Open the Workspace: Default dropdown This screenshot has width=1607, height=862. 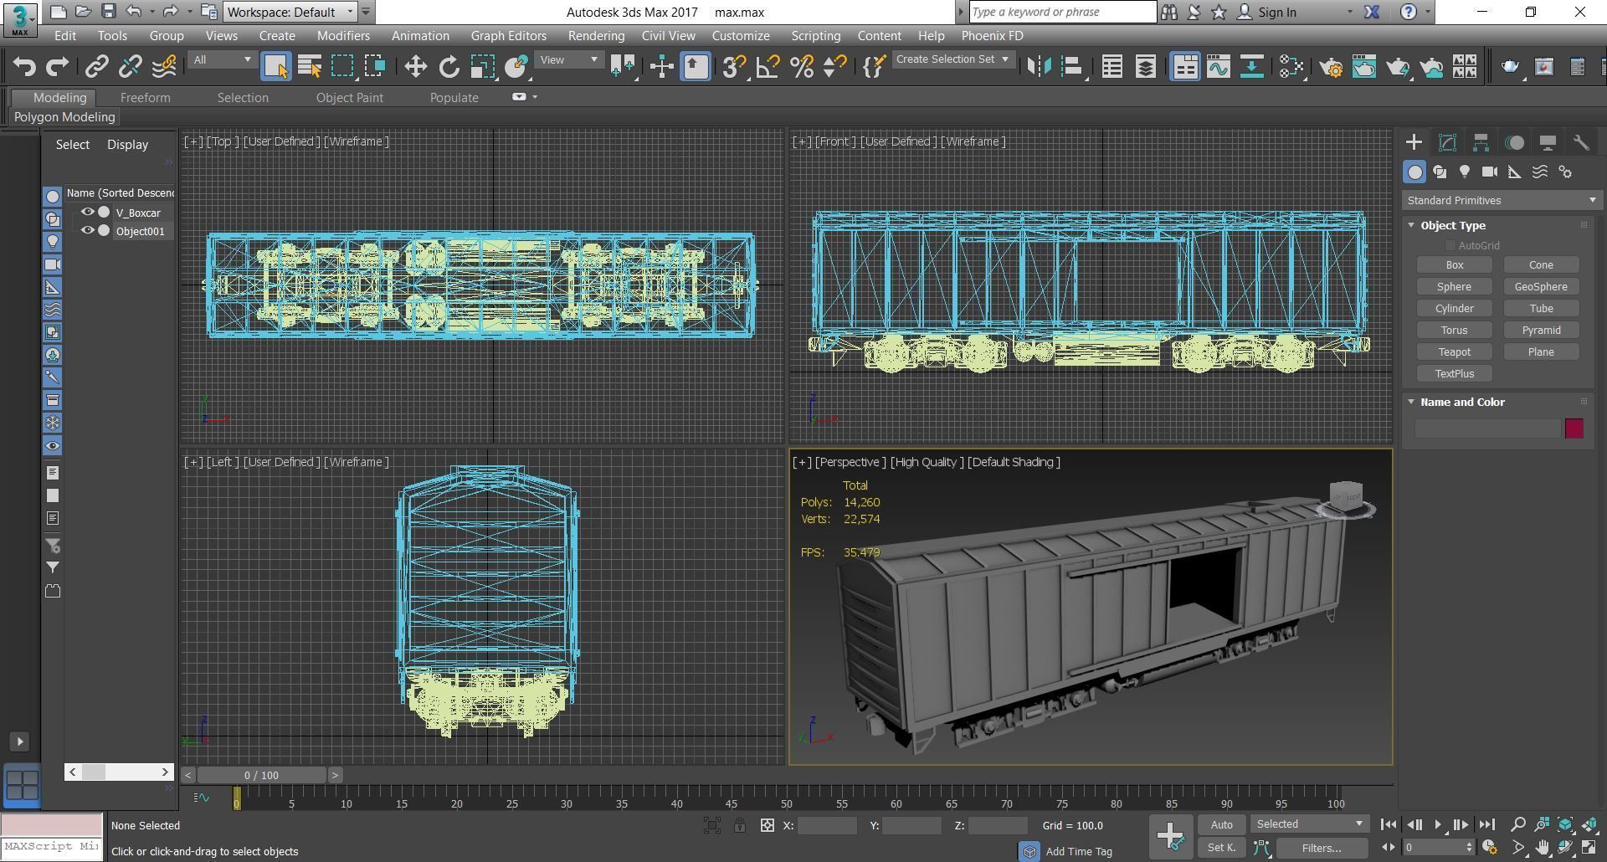tap(290, 12)
